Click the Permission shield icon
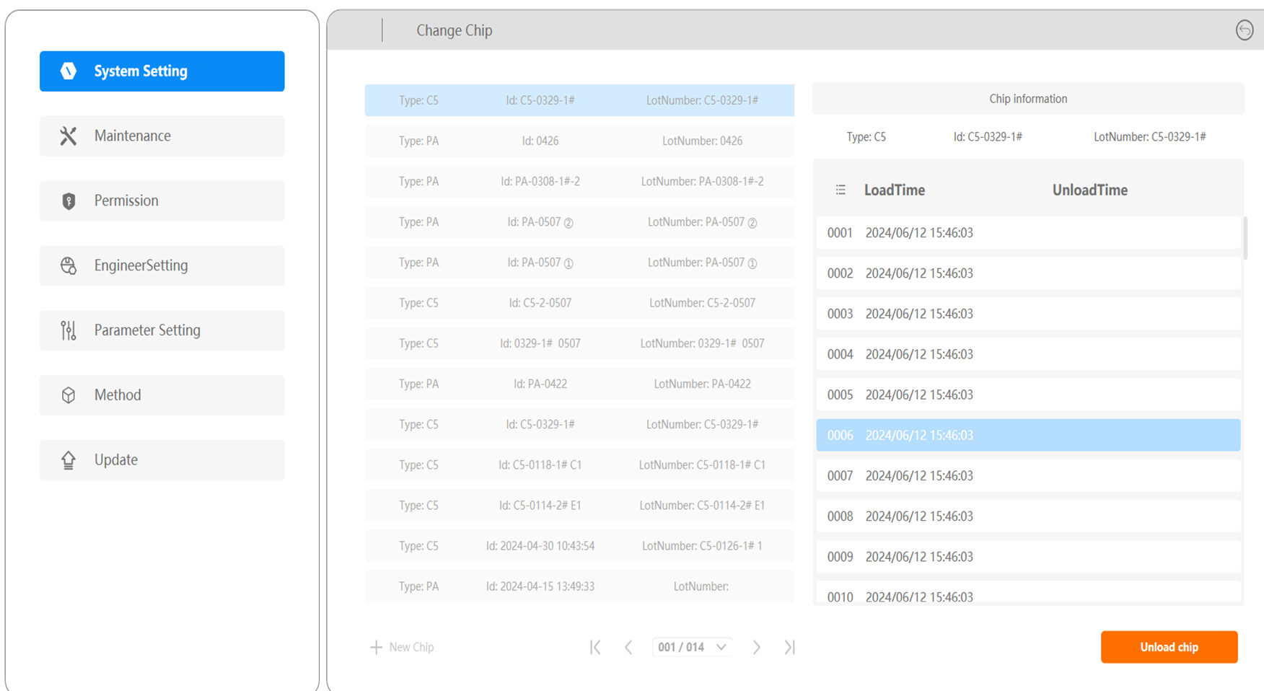The width and height of the screenshot is (1264, 691). click(69, 201)
